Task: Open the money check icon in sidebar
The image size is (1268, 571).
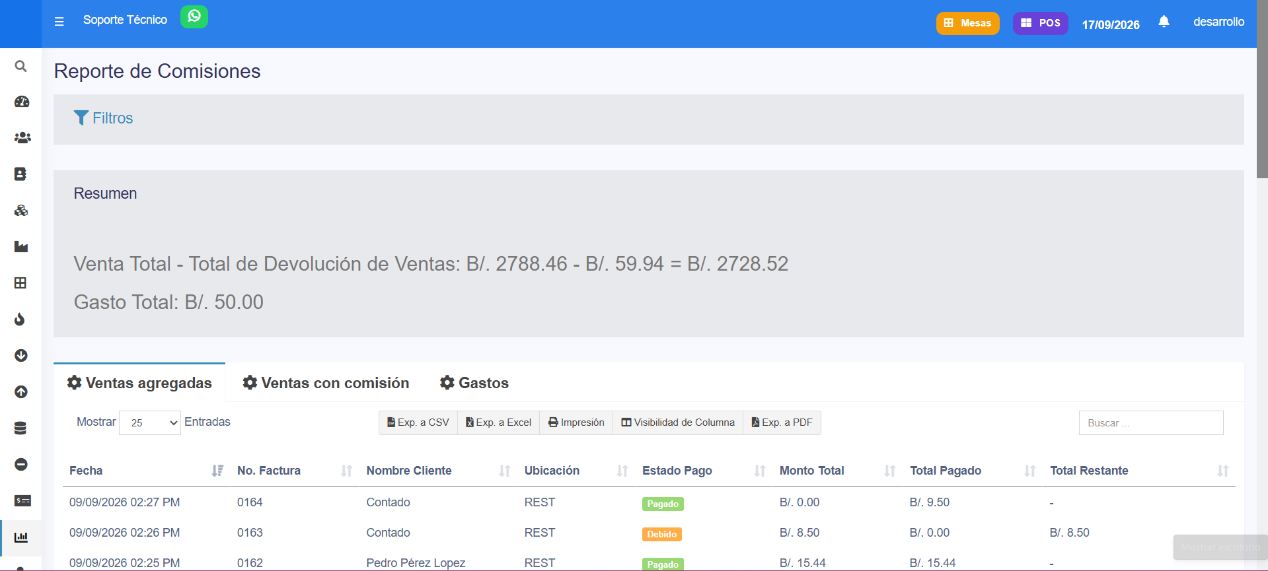Action: tap(22, 501)
